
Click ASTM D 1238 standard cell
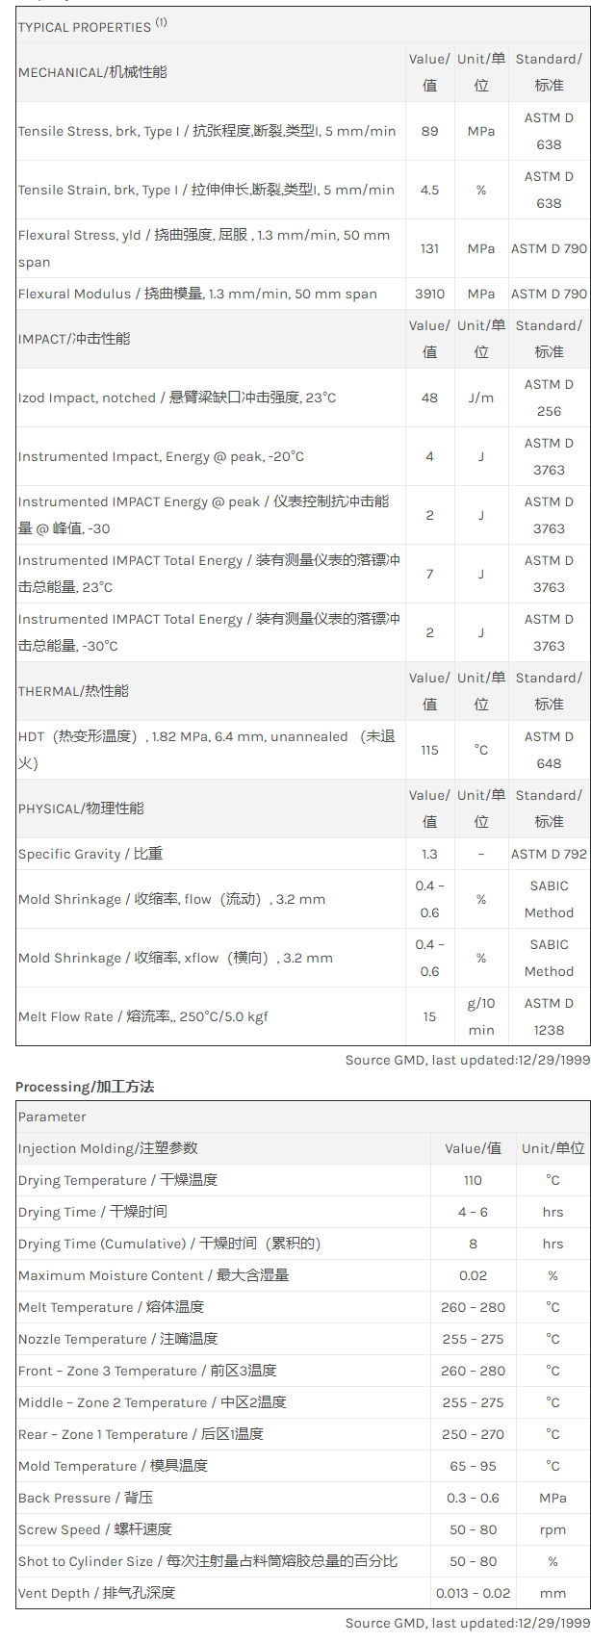(x=549, y=1016)
